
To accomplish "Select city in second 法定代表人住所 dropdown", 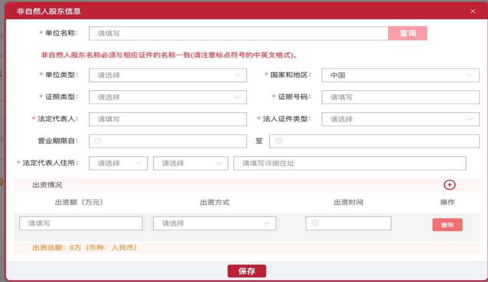I will tap(191, 163).
